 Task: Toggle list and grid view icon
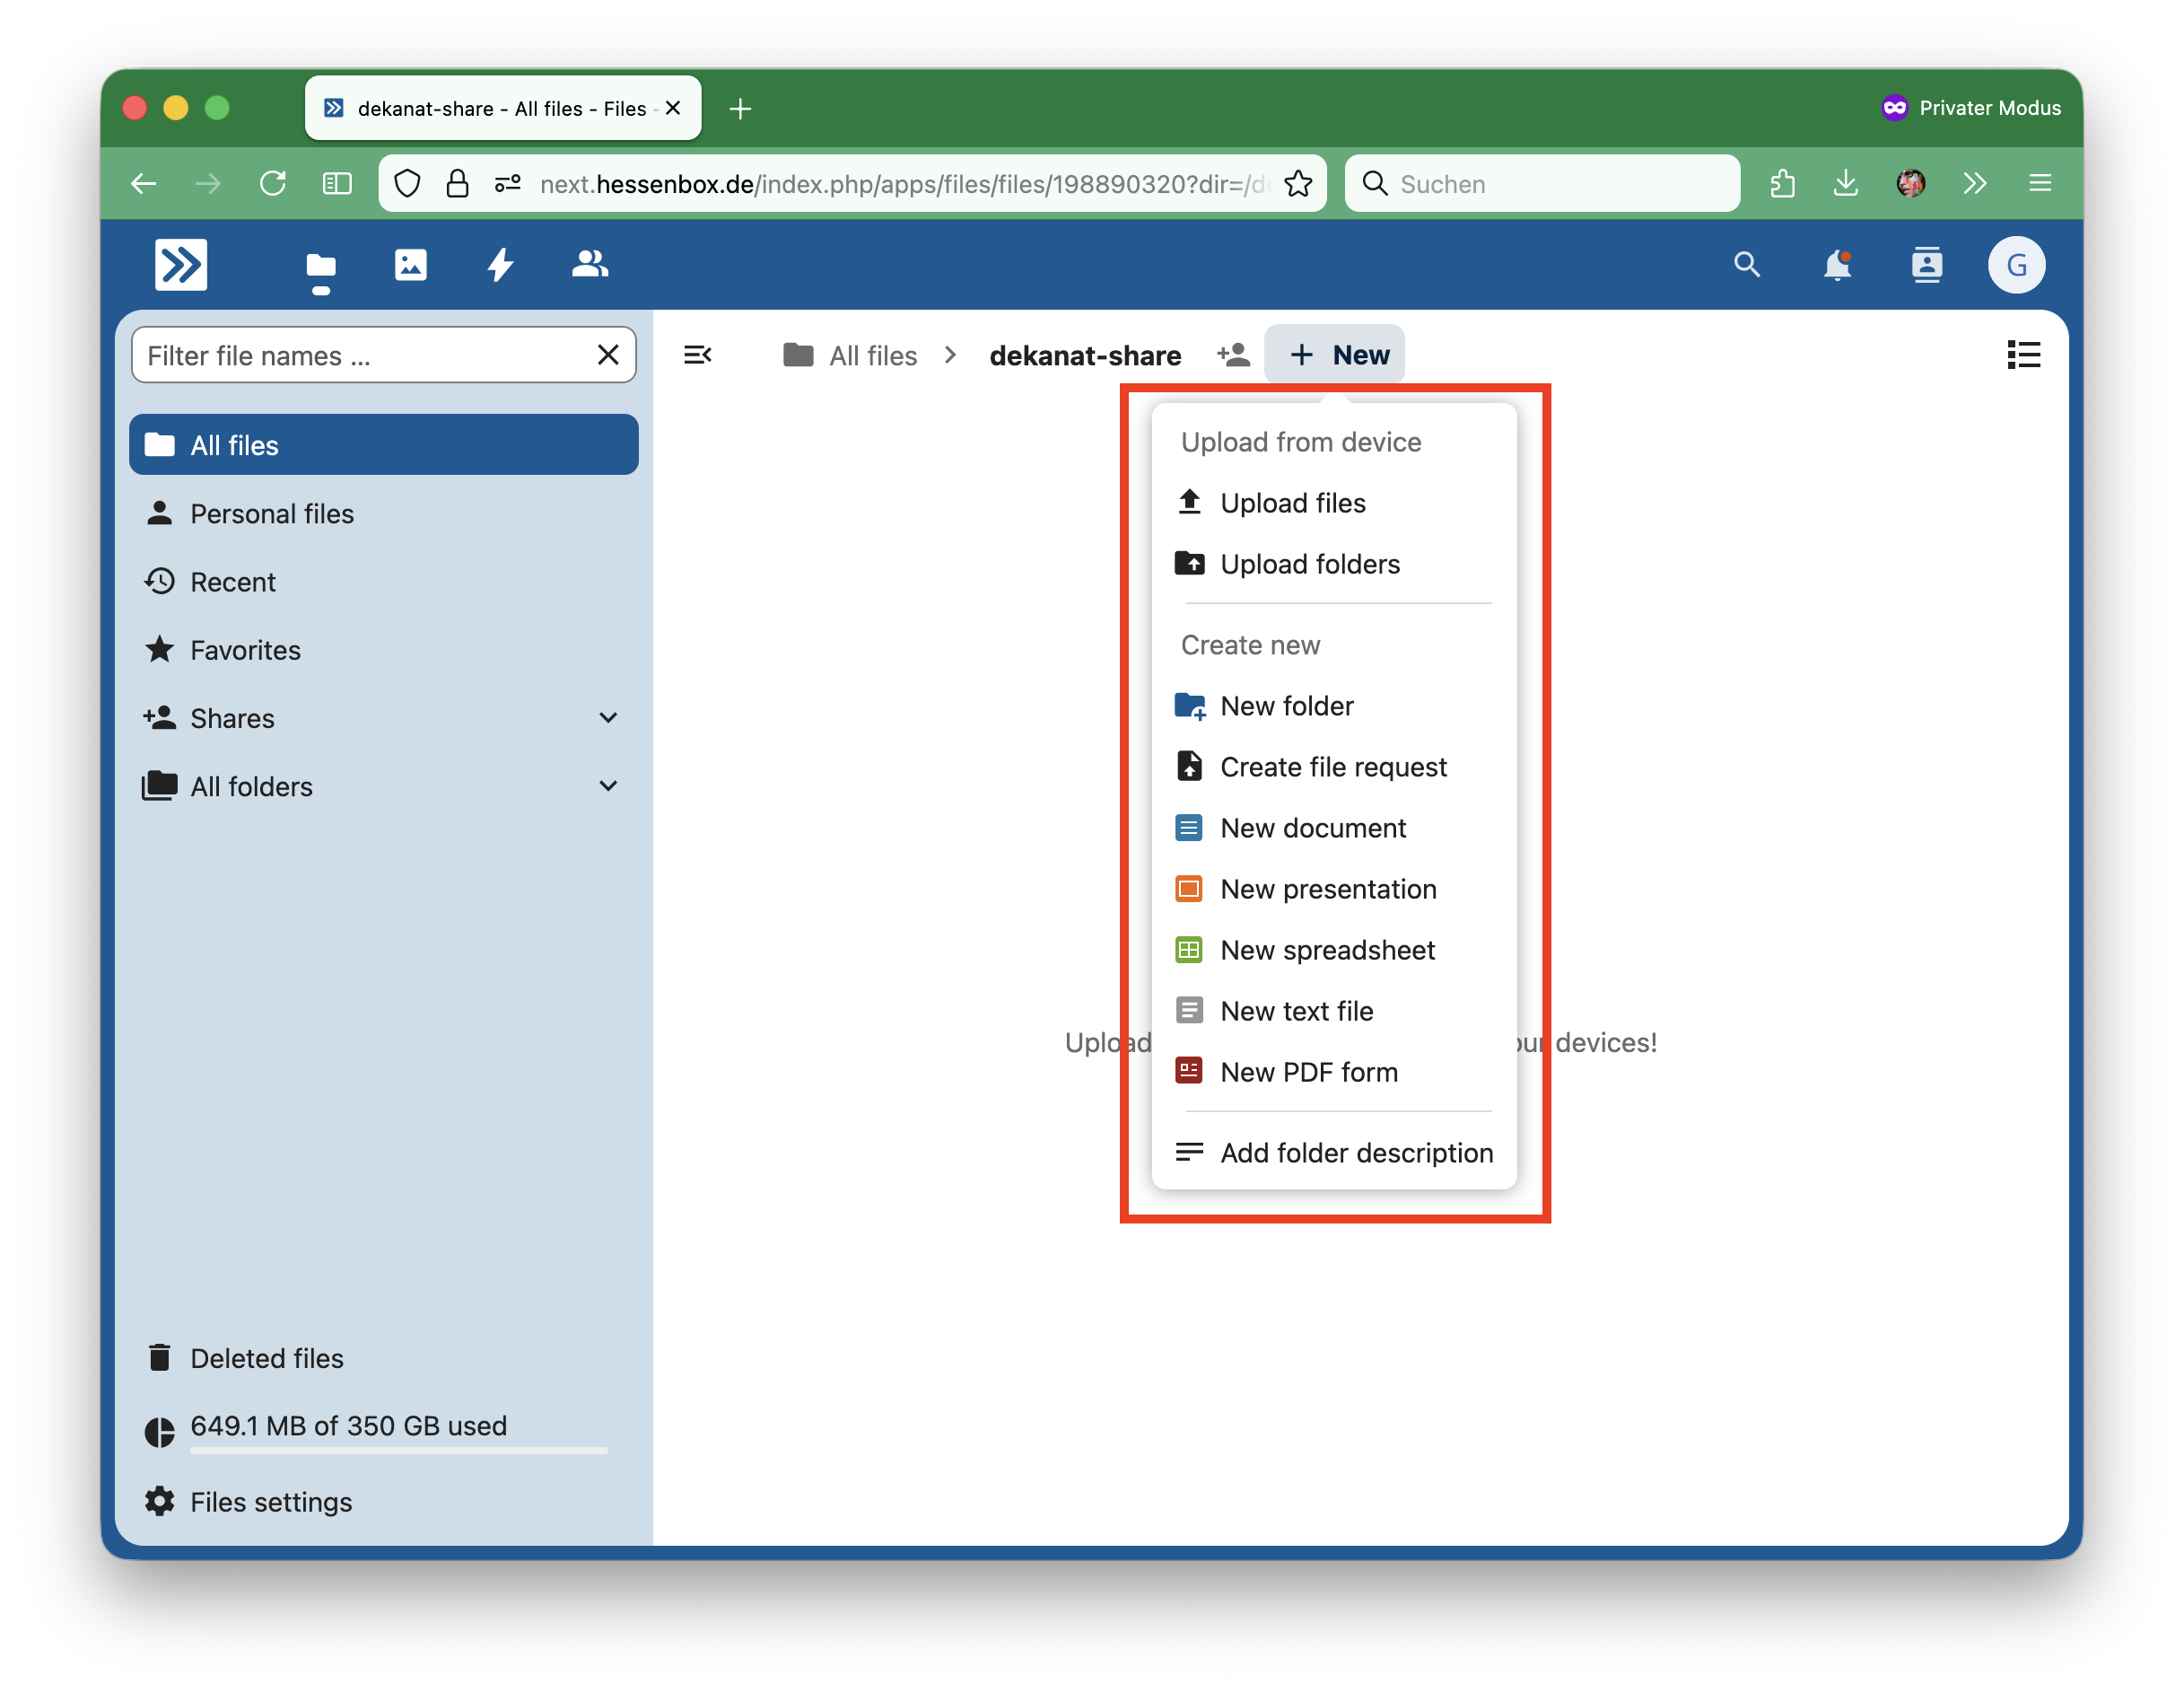[2022, 355]
